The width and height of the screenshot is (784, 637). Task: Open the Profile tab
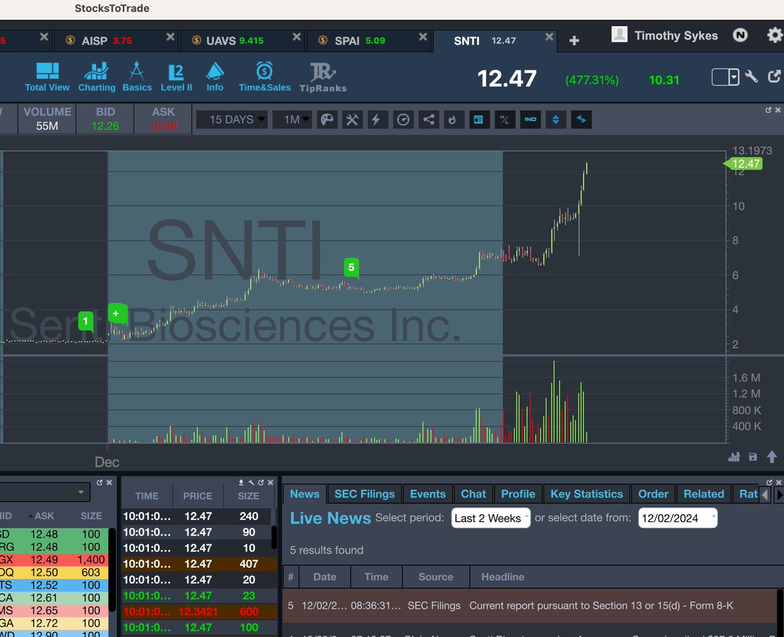point(518,494)
